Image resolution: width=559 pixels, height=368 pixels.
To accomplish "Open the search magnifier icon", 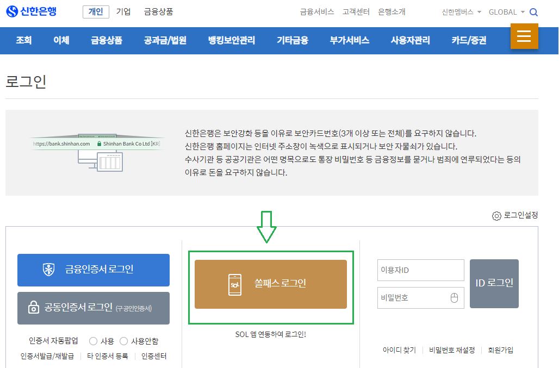I will point(533,12).
